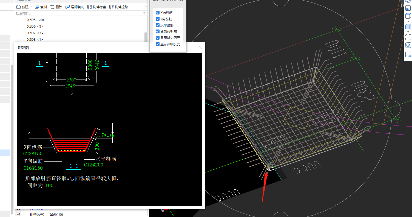Expand the toolbar overflow arrows
The height and width of the screenshot is (217, 412).
[146, 7]
